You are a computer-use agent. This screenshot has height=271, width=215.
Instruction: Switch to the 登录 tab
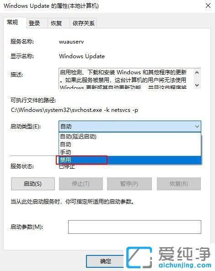pos(34,23)
